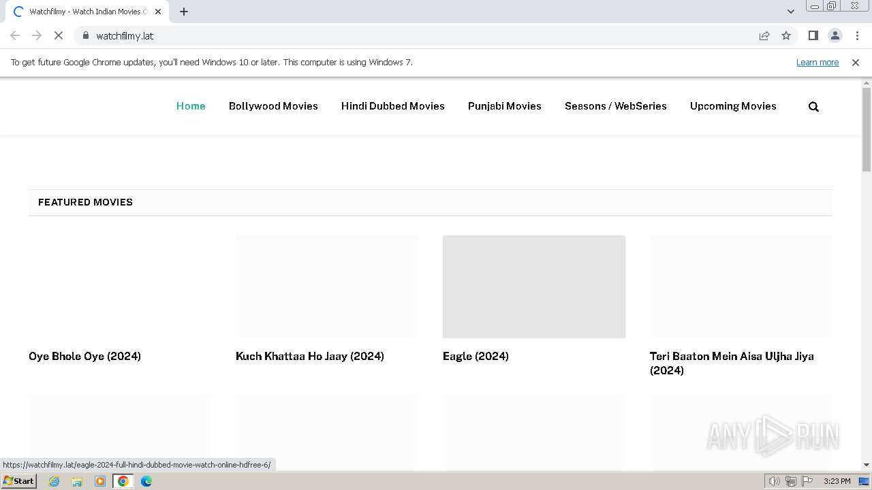Open Windows Start menu
This screenshot has width=872, height=490.
[19, 481]
